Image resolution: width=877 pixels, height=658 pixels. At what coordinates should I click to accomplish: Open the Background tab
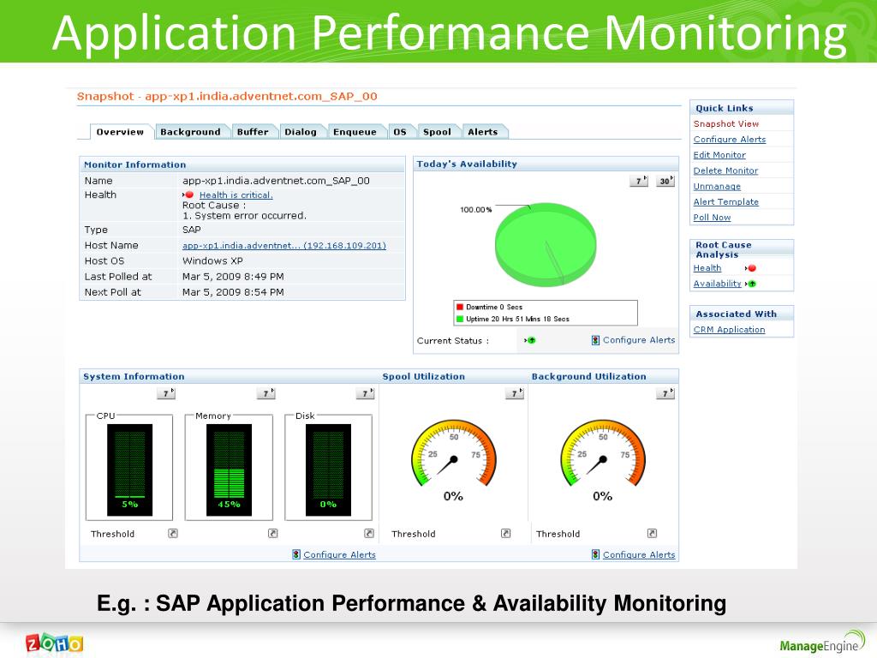(191, 132)
